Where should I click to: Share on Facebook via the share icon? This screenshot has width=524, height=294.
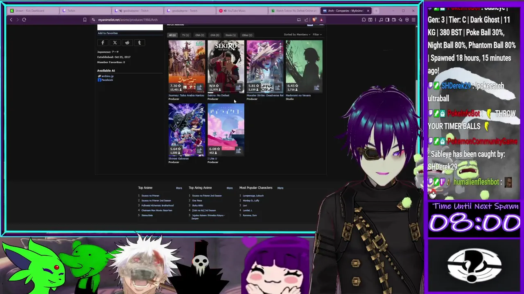(103, 42)
